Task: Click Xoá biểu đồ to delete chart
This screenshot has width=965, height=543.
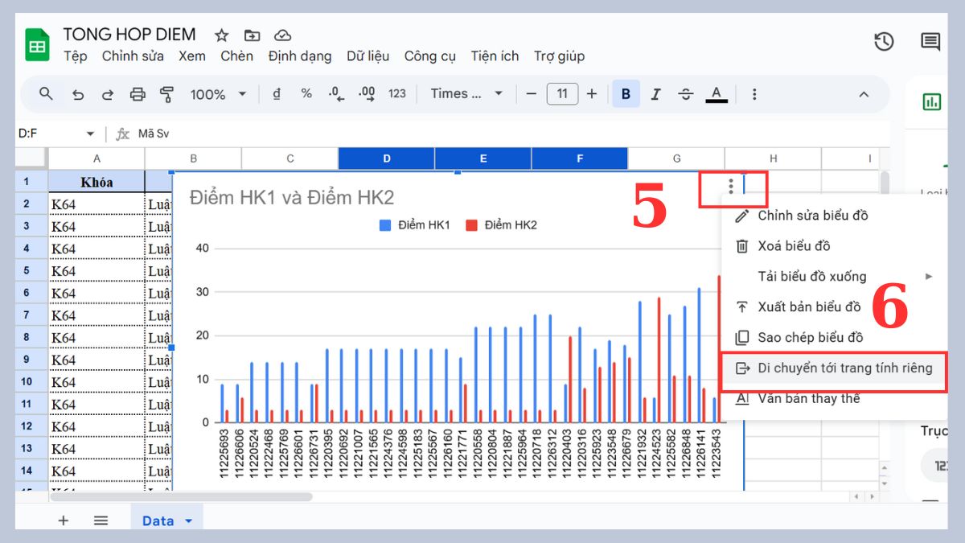Action: coord(795,246)
